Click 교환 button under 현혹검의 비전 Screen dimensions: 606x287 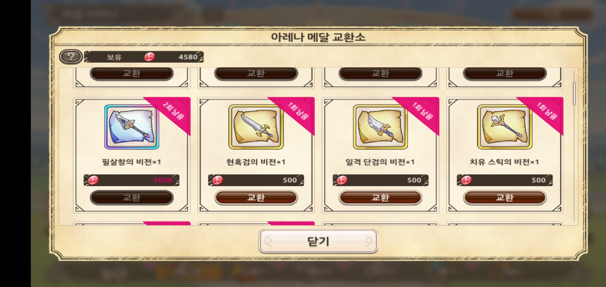(256, 198)
